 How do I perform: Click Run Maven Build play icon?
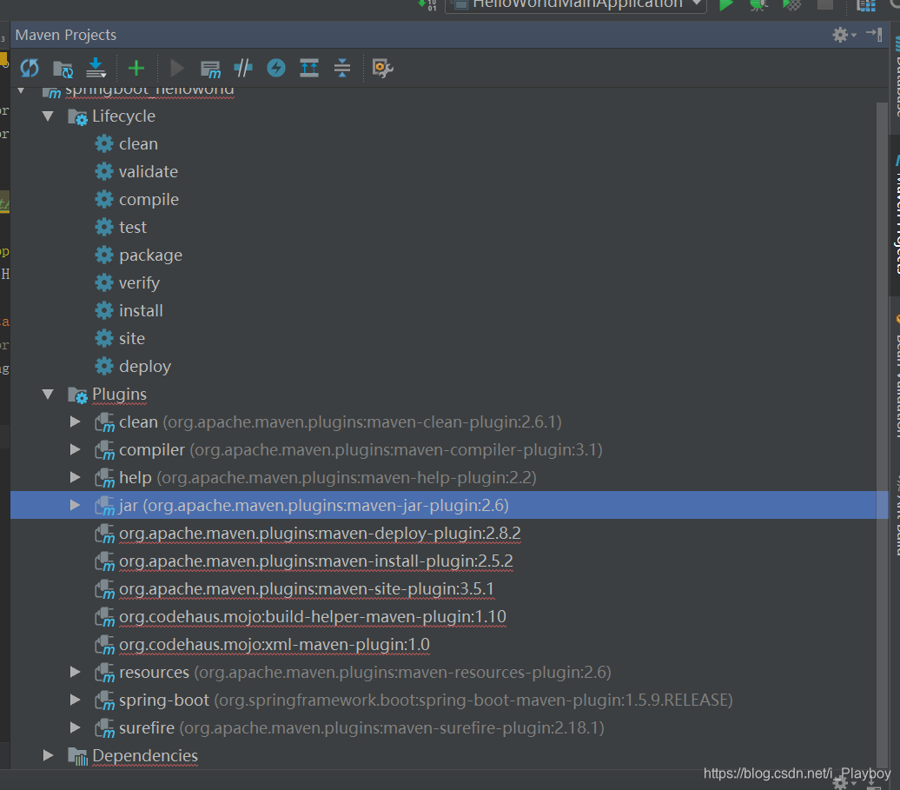coord(177,69)
